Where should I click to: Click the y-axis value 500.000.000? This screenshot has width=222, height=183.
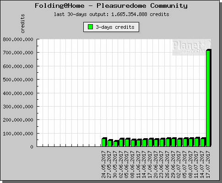click(18, 80)
